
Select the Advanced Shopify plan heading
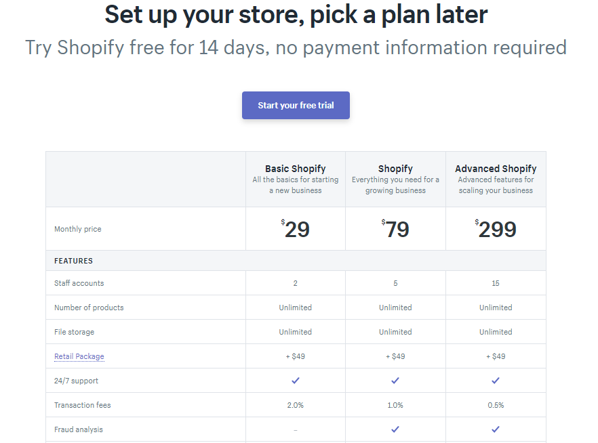point(496,169)
